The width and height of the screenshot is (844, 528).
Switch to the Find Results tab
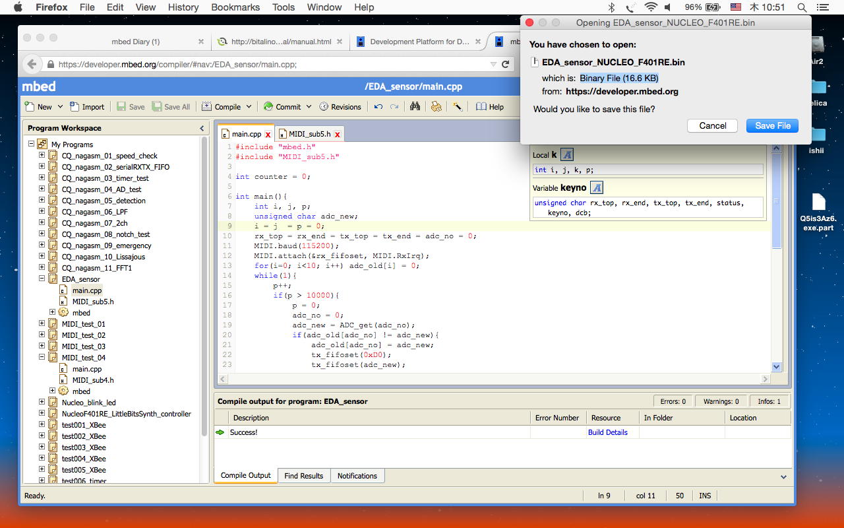coord(303,476)
